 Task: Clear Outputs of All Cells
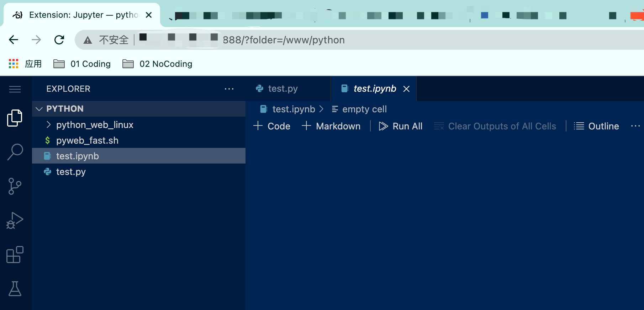coord(495,126)
